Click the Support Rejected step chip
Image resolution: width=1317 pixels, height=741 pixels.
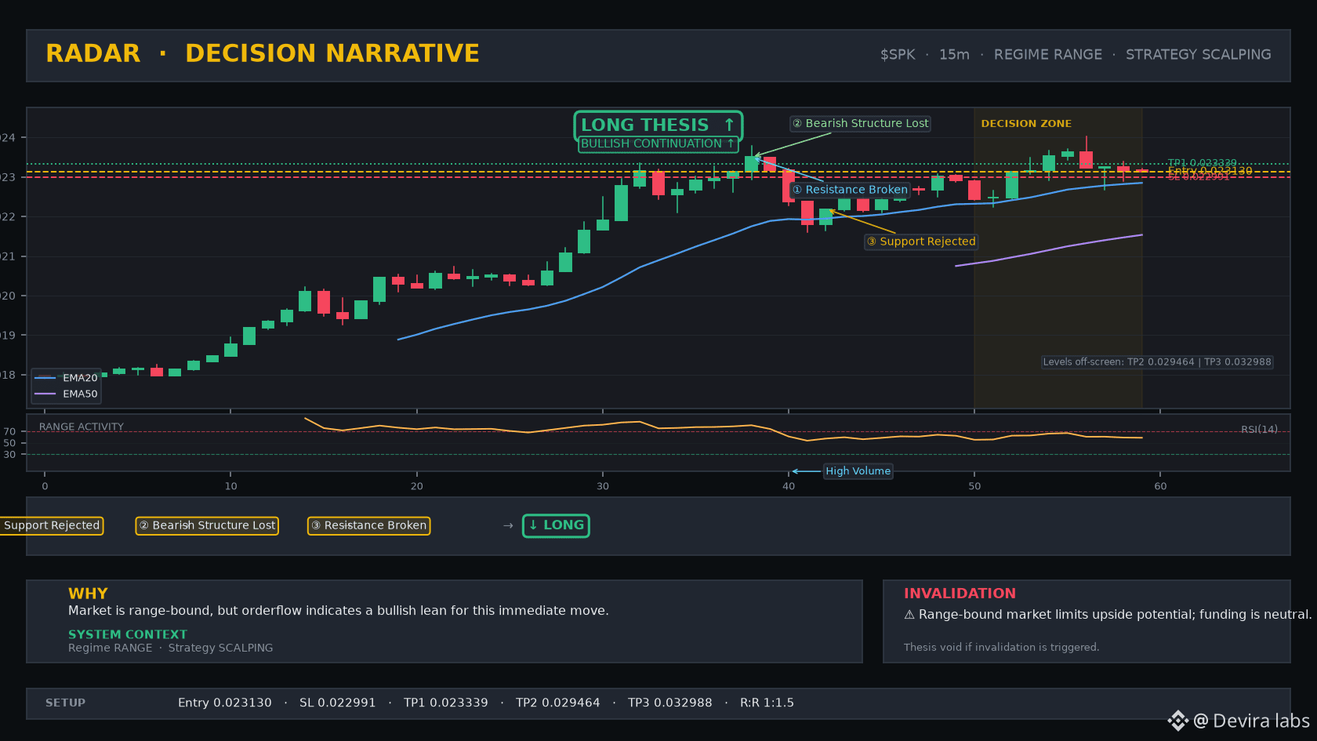50,525
